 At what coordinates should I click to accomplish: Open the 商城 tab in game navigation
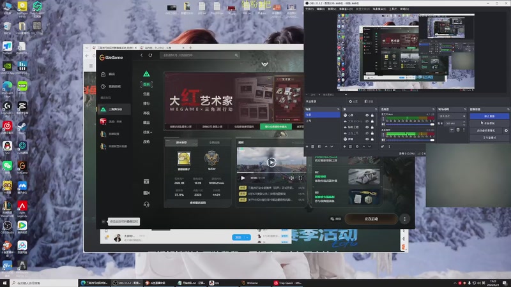point(146,113)
